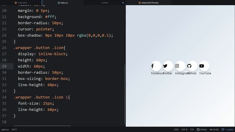
Task: Click UTF-8 encoding selector
Action: coord(184,129)
